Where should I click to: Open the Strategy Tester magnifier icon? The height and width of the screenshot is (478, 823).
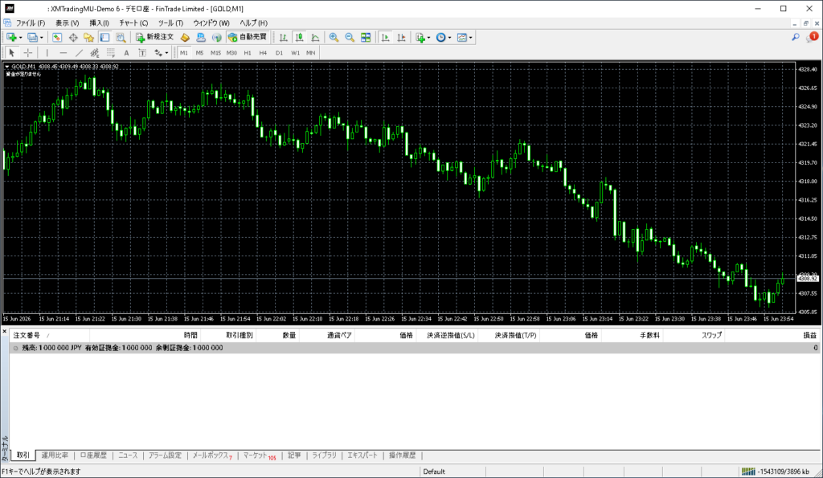(121, 37)
